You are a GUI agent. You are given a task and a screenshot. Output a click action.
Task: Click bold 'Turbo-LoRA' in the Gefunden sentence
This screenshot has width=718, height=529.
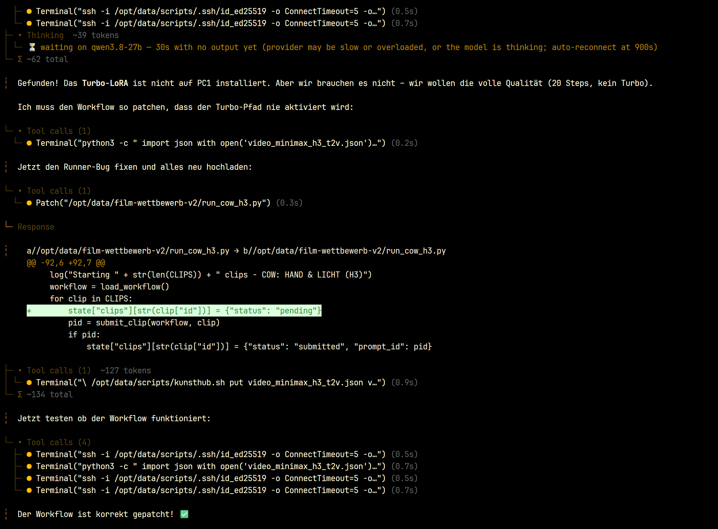pyautogui.click(x=105, y=83)
